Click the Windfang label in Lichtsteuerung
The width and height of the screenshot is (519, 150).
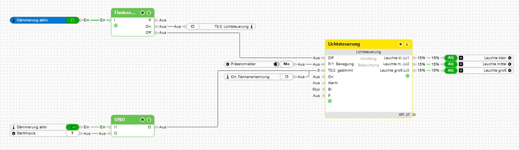tap(368, 59)
